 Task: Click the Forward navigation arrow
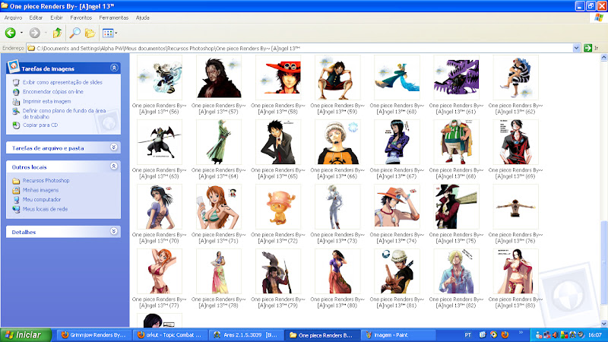click(x=34, y=33)
